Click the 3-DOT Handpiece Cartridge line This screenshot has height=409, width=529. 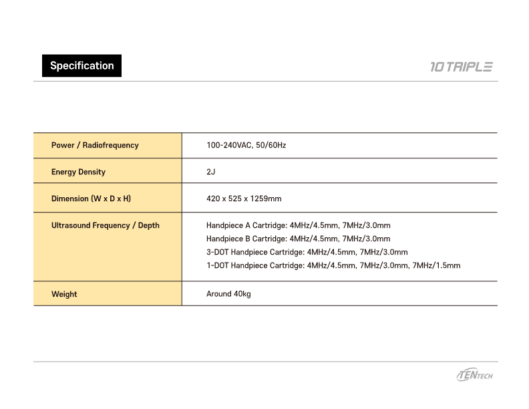tap(307, 252)
